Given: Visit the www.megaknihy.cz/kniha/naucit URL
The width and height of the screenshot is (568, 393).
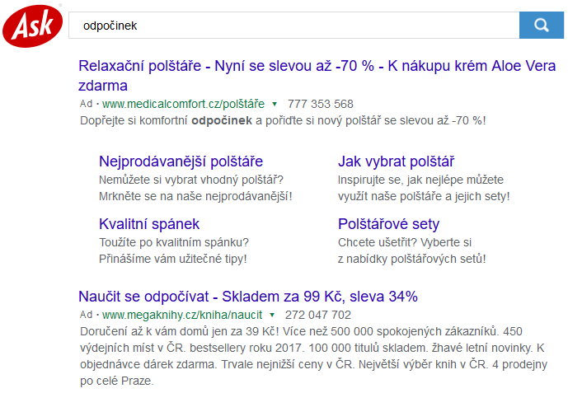Looking at the screenshot, I should [182, 315].
